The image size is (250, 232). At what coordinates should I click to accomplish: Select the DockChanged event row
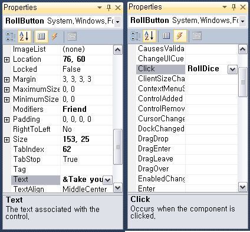[x=187, y=129]
